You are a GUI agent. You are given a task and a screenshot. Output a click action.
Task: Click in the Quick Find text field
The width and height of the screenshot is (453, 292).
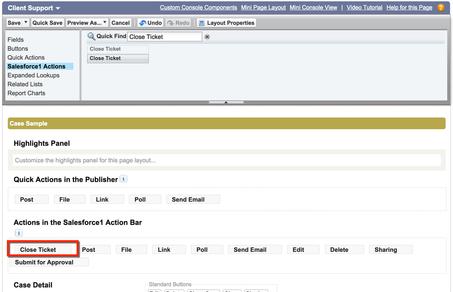(164, 37)
